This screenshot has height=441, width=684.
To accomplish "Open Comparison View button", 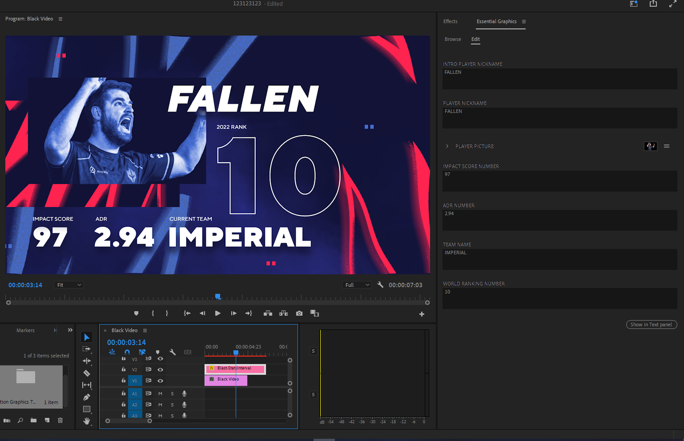I will (x=314, y=313).
